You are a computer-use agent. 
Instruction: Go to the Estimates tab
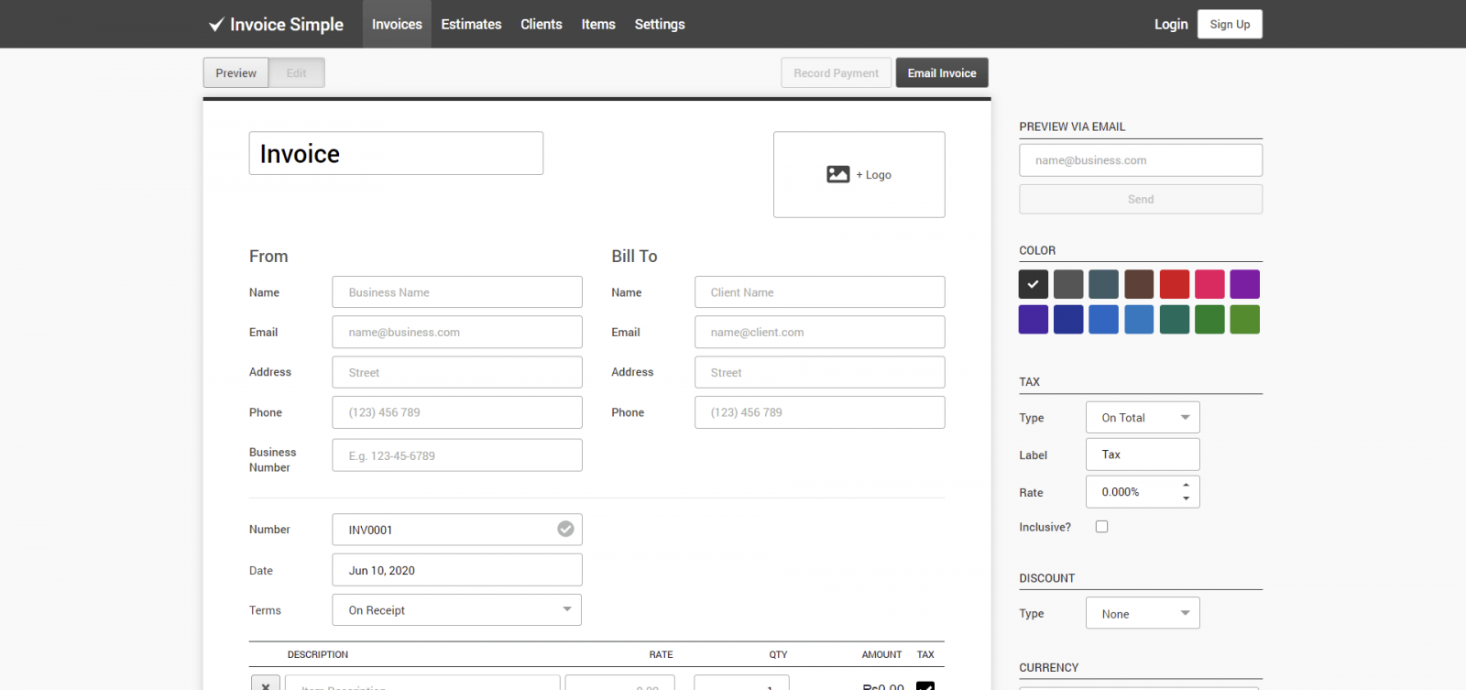click(x=471, y=24)
